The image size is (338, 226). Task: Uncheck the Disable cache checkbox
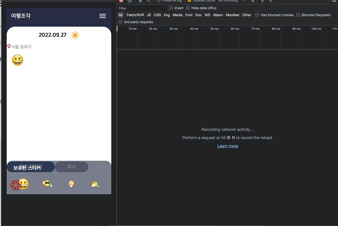pyautogui.click(x=189, y=1)
